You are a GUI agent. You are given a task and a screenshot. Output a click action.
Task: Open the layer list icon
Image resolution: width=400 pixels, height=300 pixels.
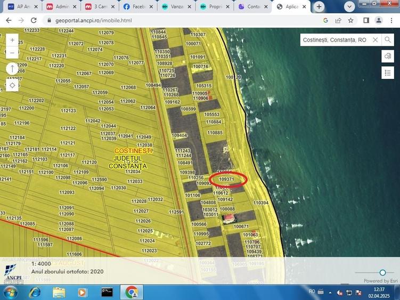pos(388,73)
